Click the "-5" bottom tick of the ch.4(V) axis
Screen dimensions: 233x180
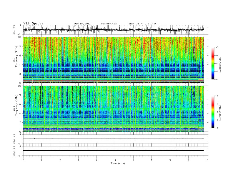pyautogui.click(x=20, y=156)
